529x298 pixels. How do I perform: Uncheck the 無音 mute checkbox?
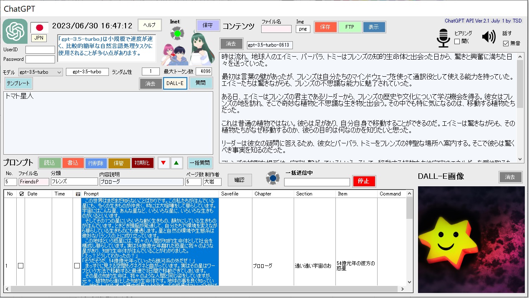[506, 43]
